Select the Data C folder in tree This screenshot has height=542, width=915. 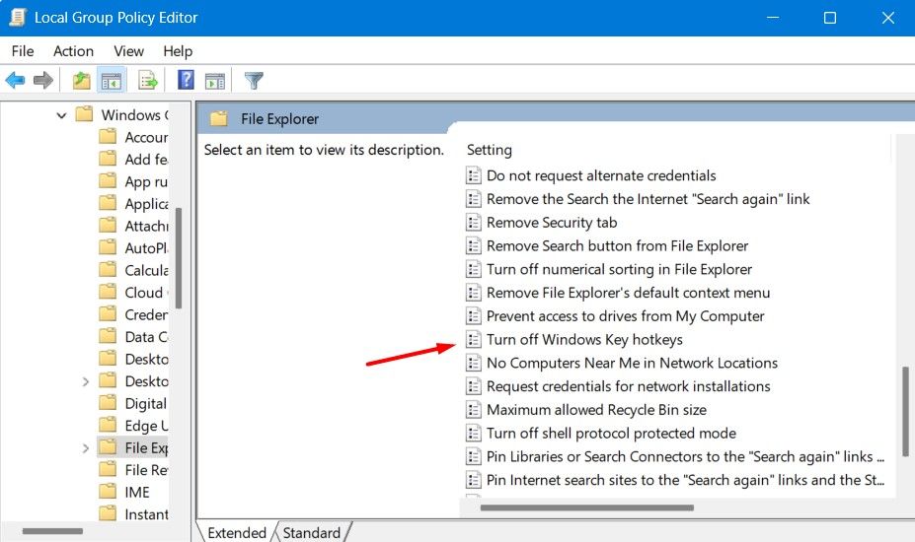tap(146, 336)
